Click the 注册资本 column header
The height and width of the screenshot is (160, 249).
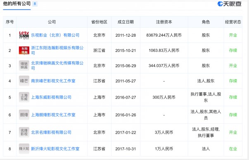click(x=164, y=22)
